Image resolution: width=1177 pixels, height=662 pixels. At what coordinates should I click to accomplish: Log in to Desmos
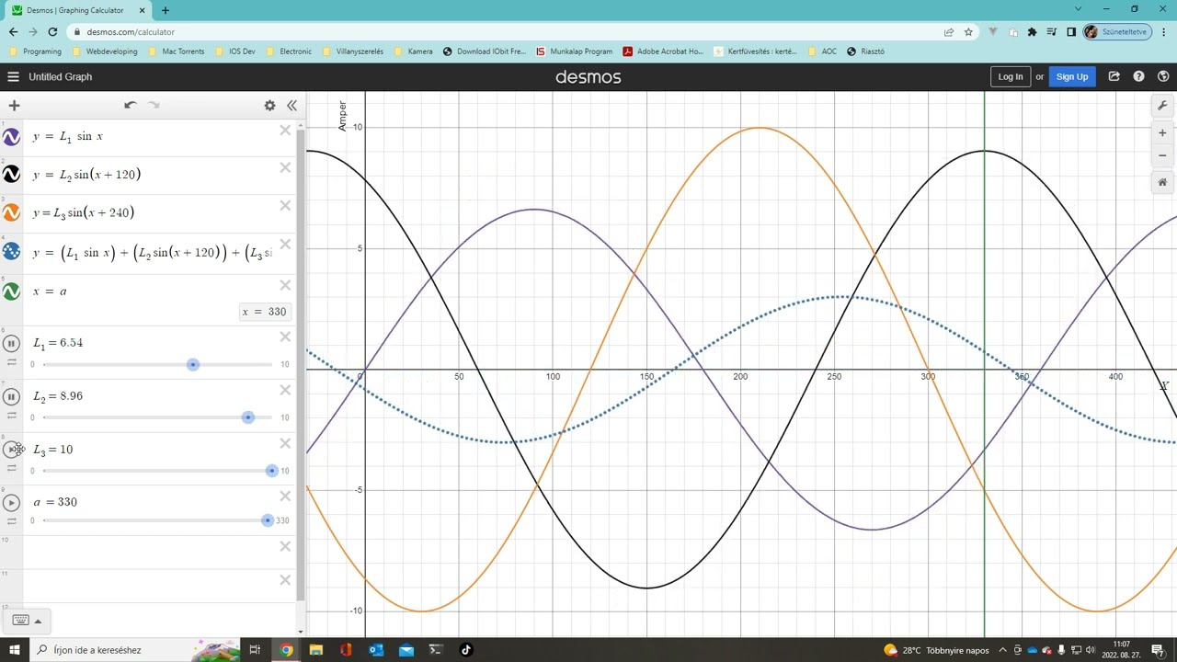tap(1010, 76)
